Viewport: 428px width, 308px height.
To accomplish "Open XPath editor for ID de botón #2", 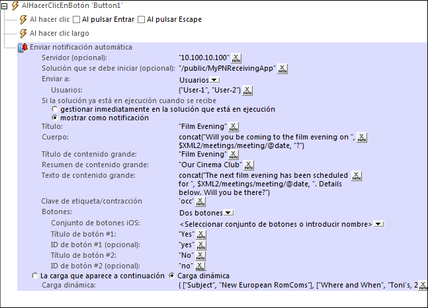I will coord(200,266).
